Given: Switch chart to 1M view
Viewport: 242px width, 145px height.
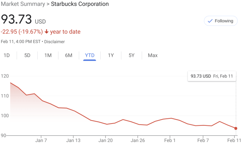Looking at the screenshot, I should pos(48,55).
